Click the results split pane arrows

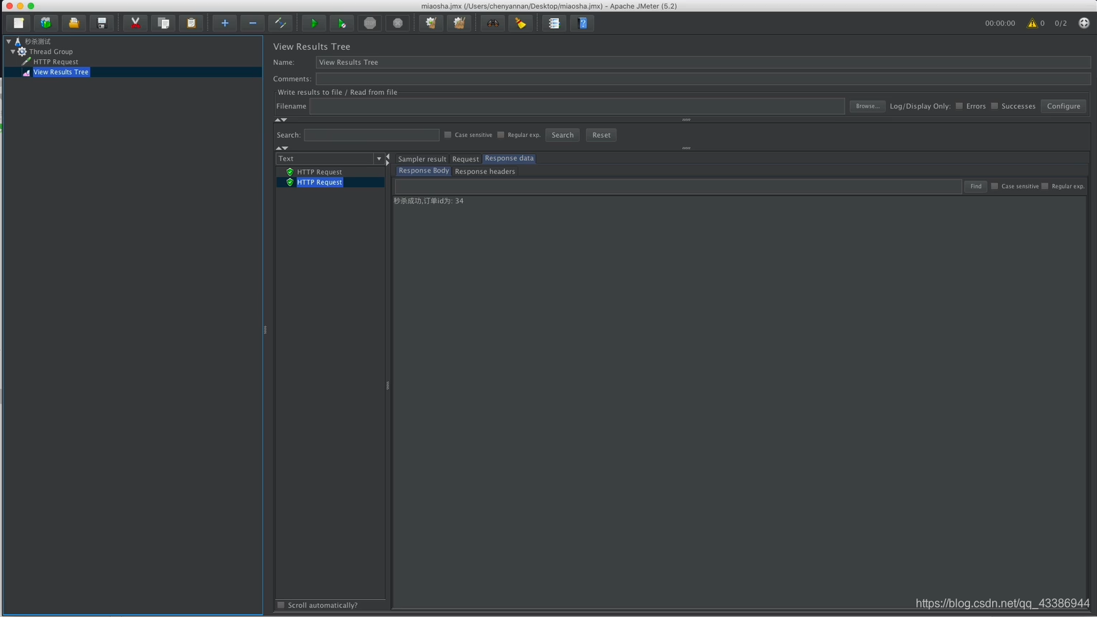point(387,159)
